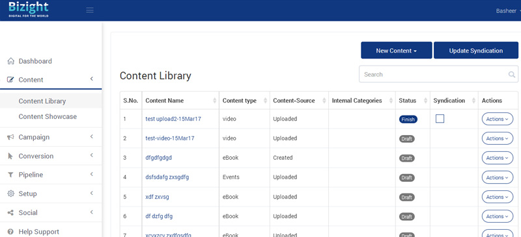Collapse the Content menu chevron
Image resolution: width=521 pixels, height=237 pixels.
tap(92, 79)
